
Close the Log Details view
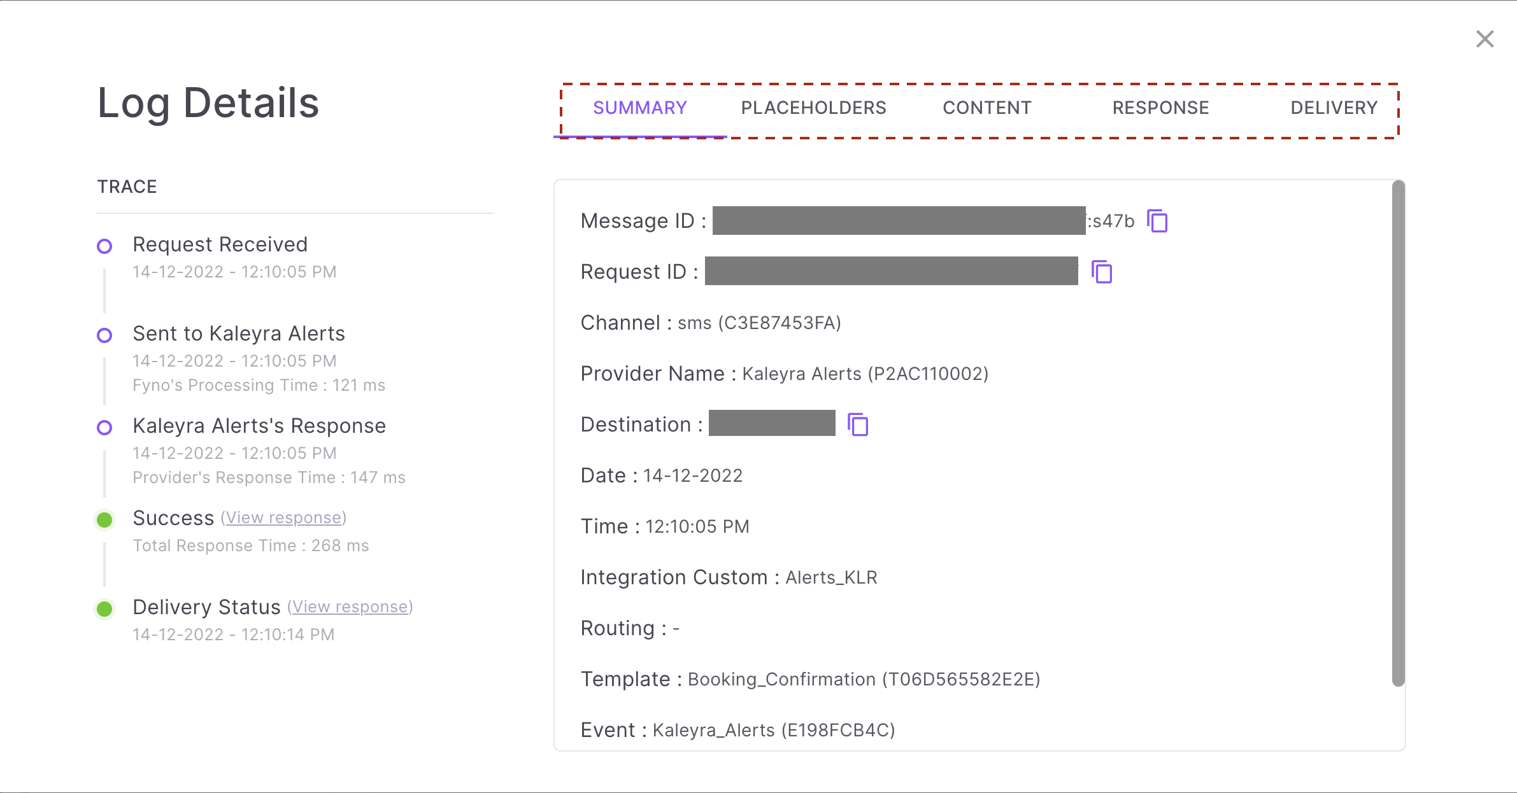(x=1485, y=39)
